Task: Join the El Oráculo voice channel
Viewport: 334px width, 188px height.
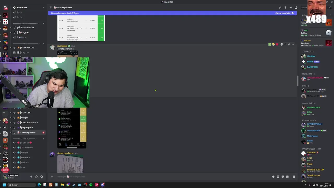Action: [x=29, y=148]
